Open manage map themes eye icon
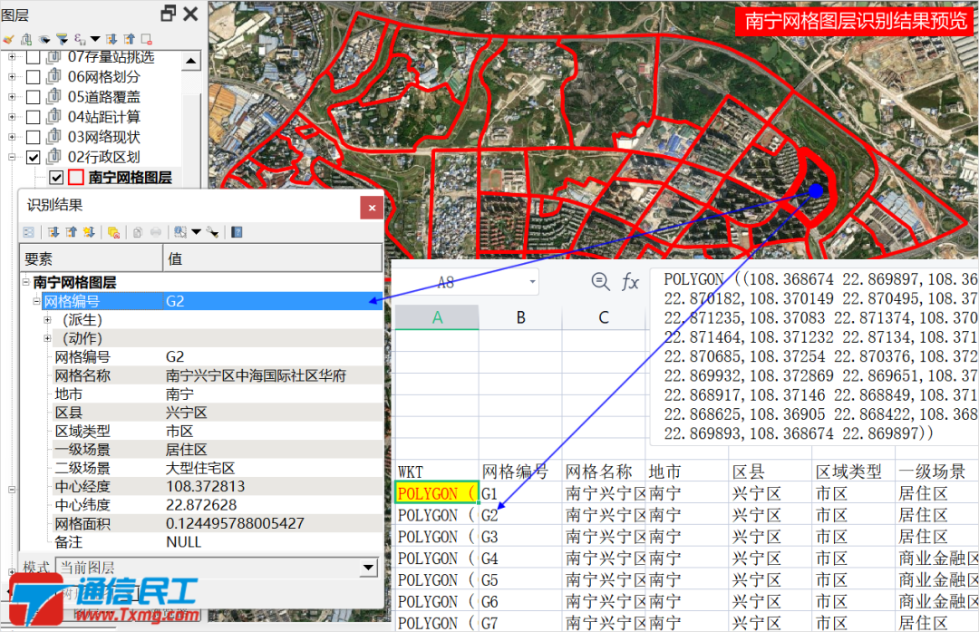 click(44, 39)
